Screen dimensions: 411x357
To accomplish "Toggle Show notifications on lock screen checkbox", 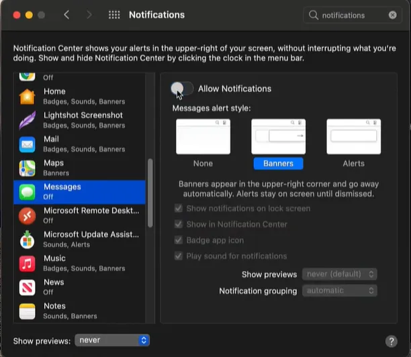I will click(x=179, y=209).
